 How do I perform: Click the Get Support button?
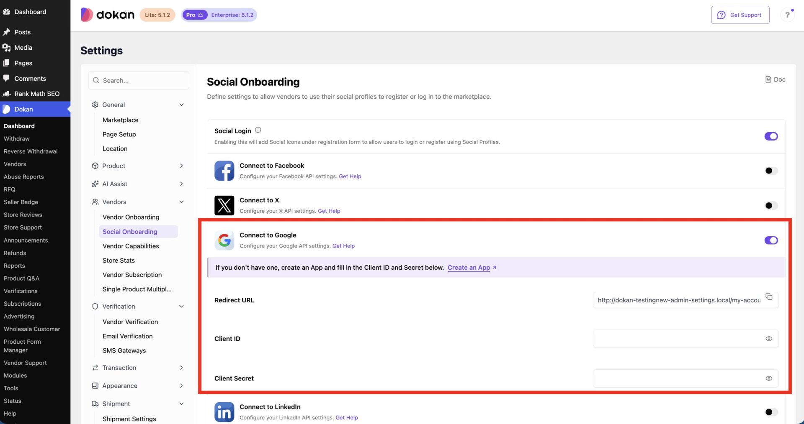(x=740, y=15)
